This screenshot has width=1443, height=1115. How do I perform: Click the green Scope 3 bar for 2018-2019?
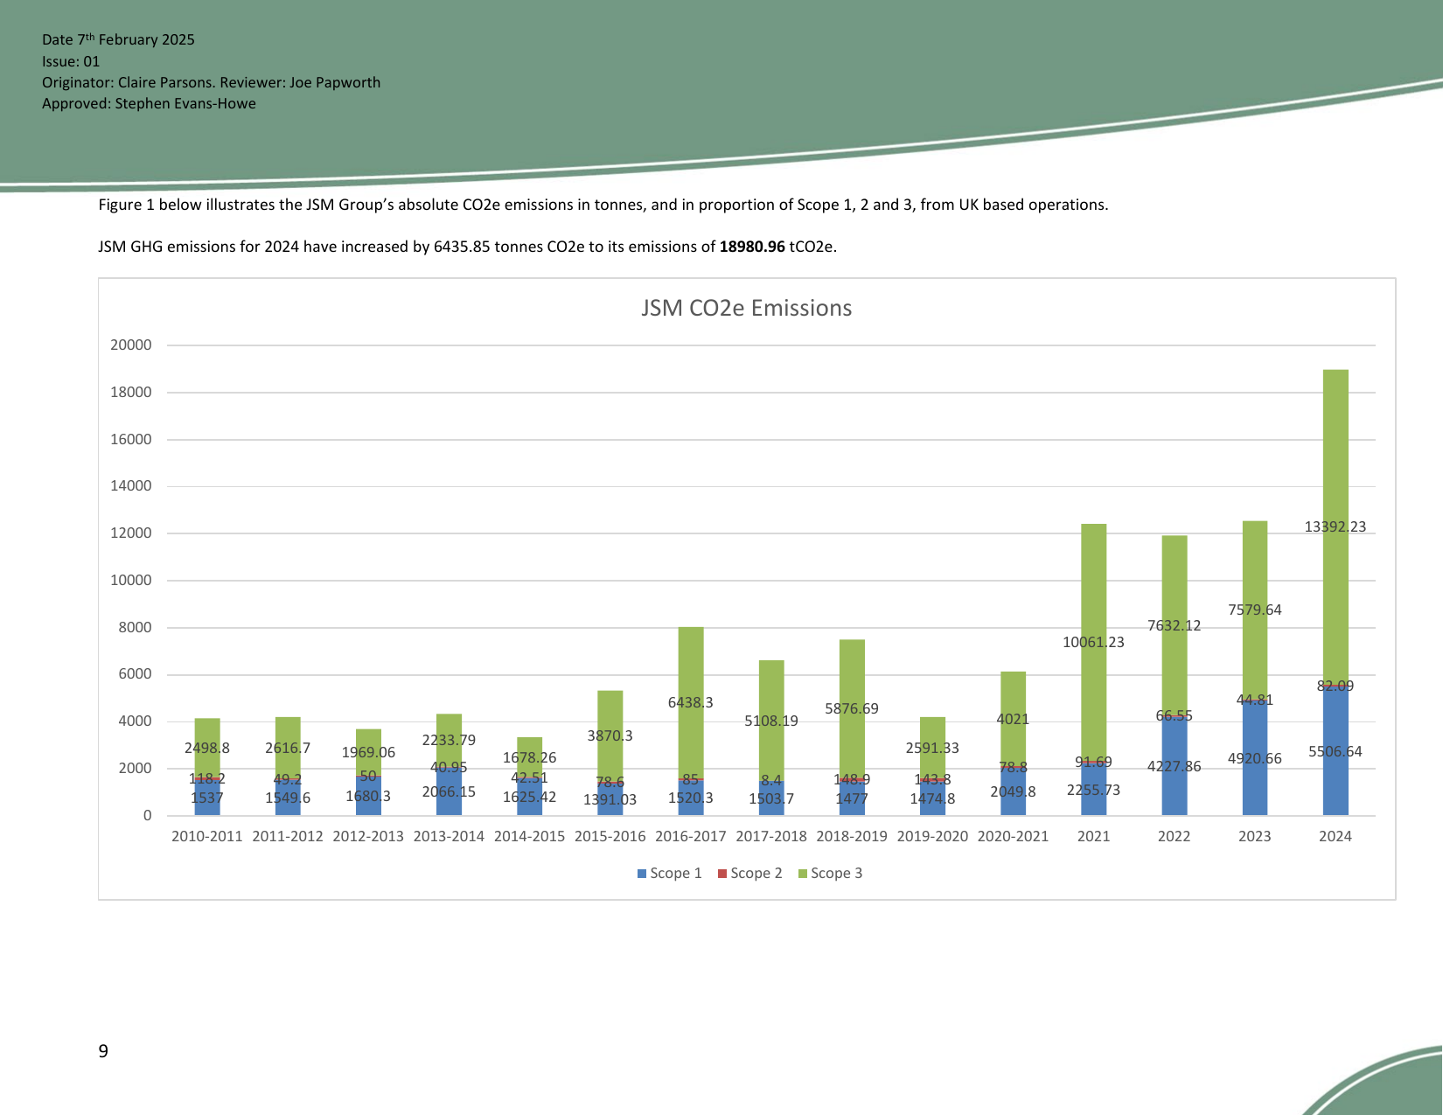click(x=852, y=708)
